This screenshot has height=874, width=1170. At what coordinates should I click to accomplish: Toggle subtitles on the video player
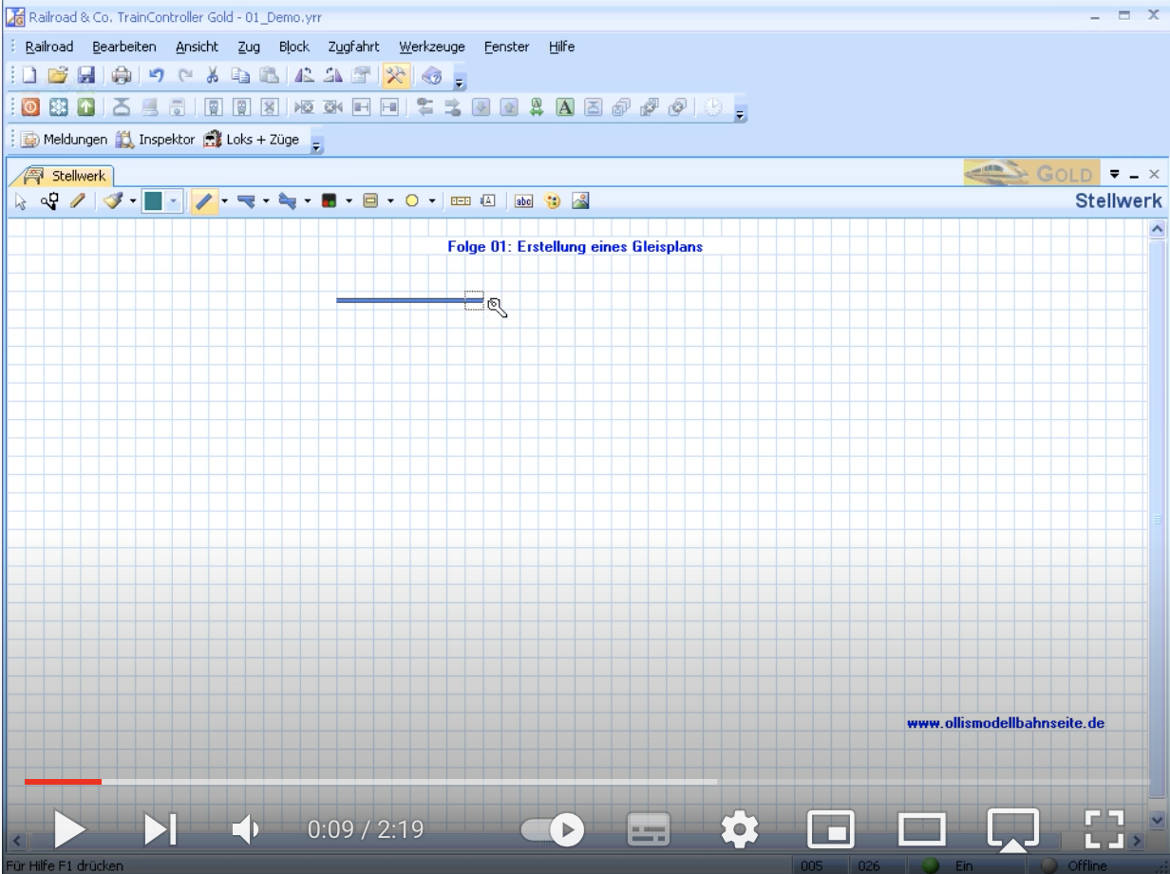(651, 829)
